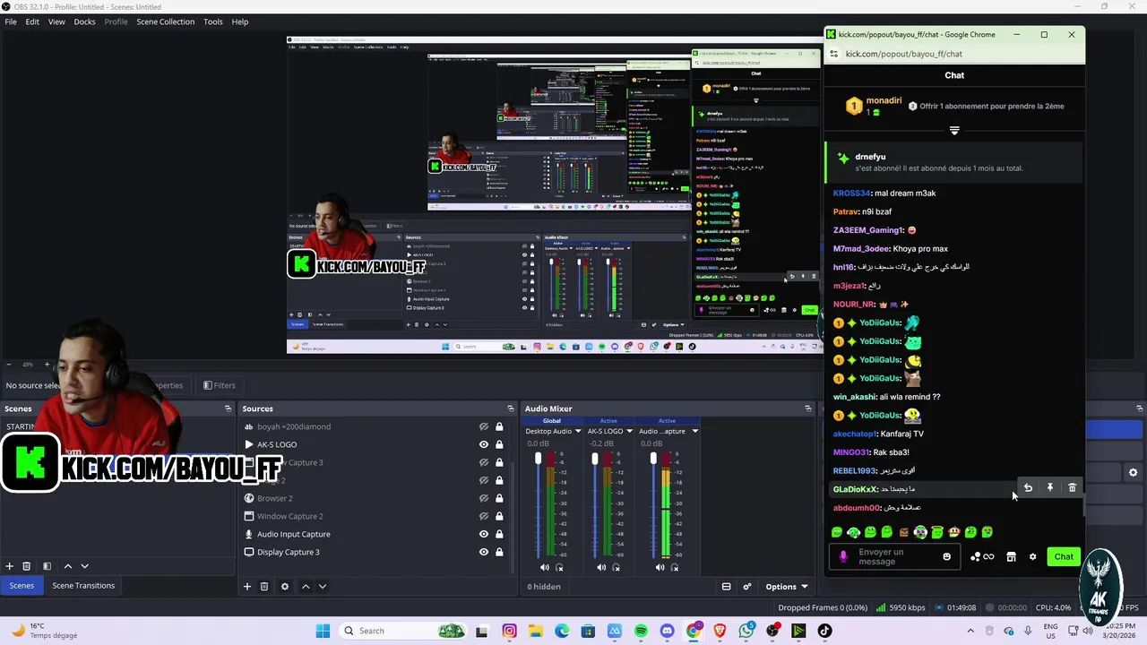Open AK-S LOGO mixer channel dropdown
1147x645 pixels.
[x=630, y=431]
